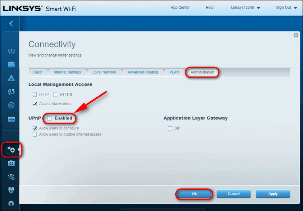
Task: Toggle the HTTP checkbox
Action: (x=35, y=94)
